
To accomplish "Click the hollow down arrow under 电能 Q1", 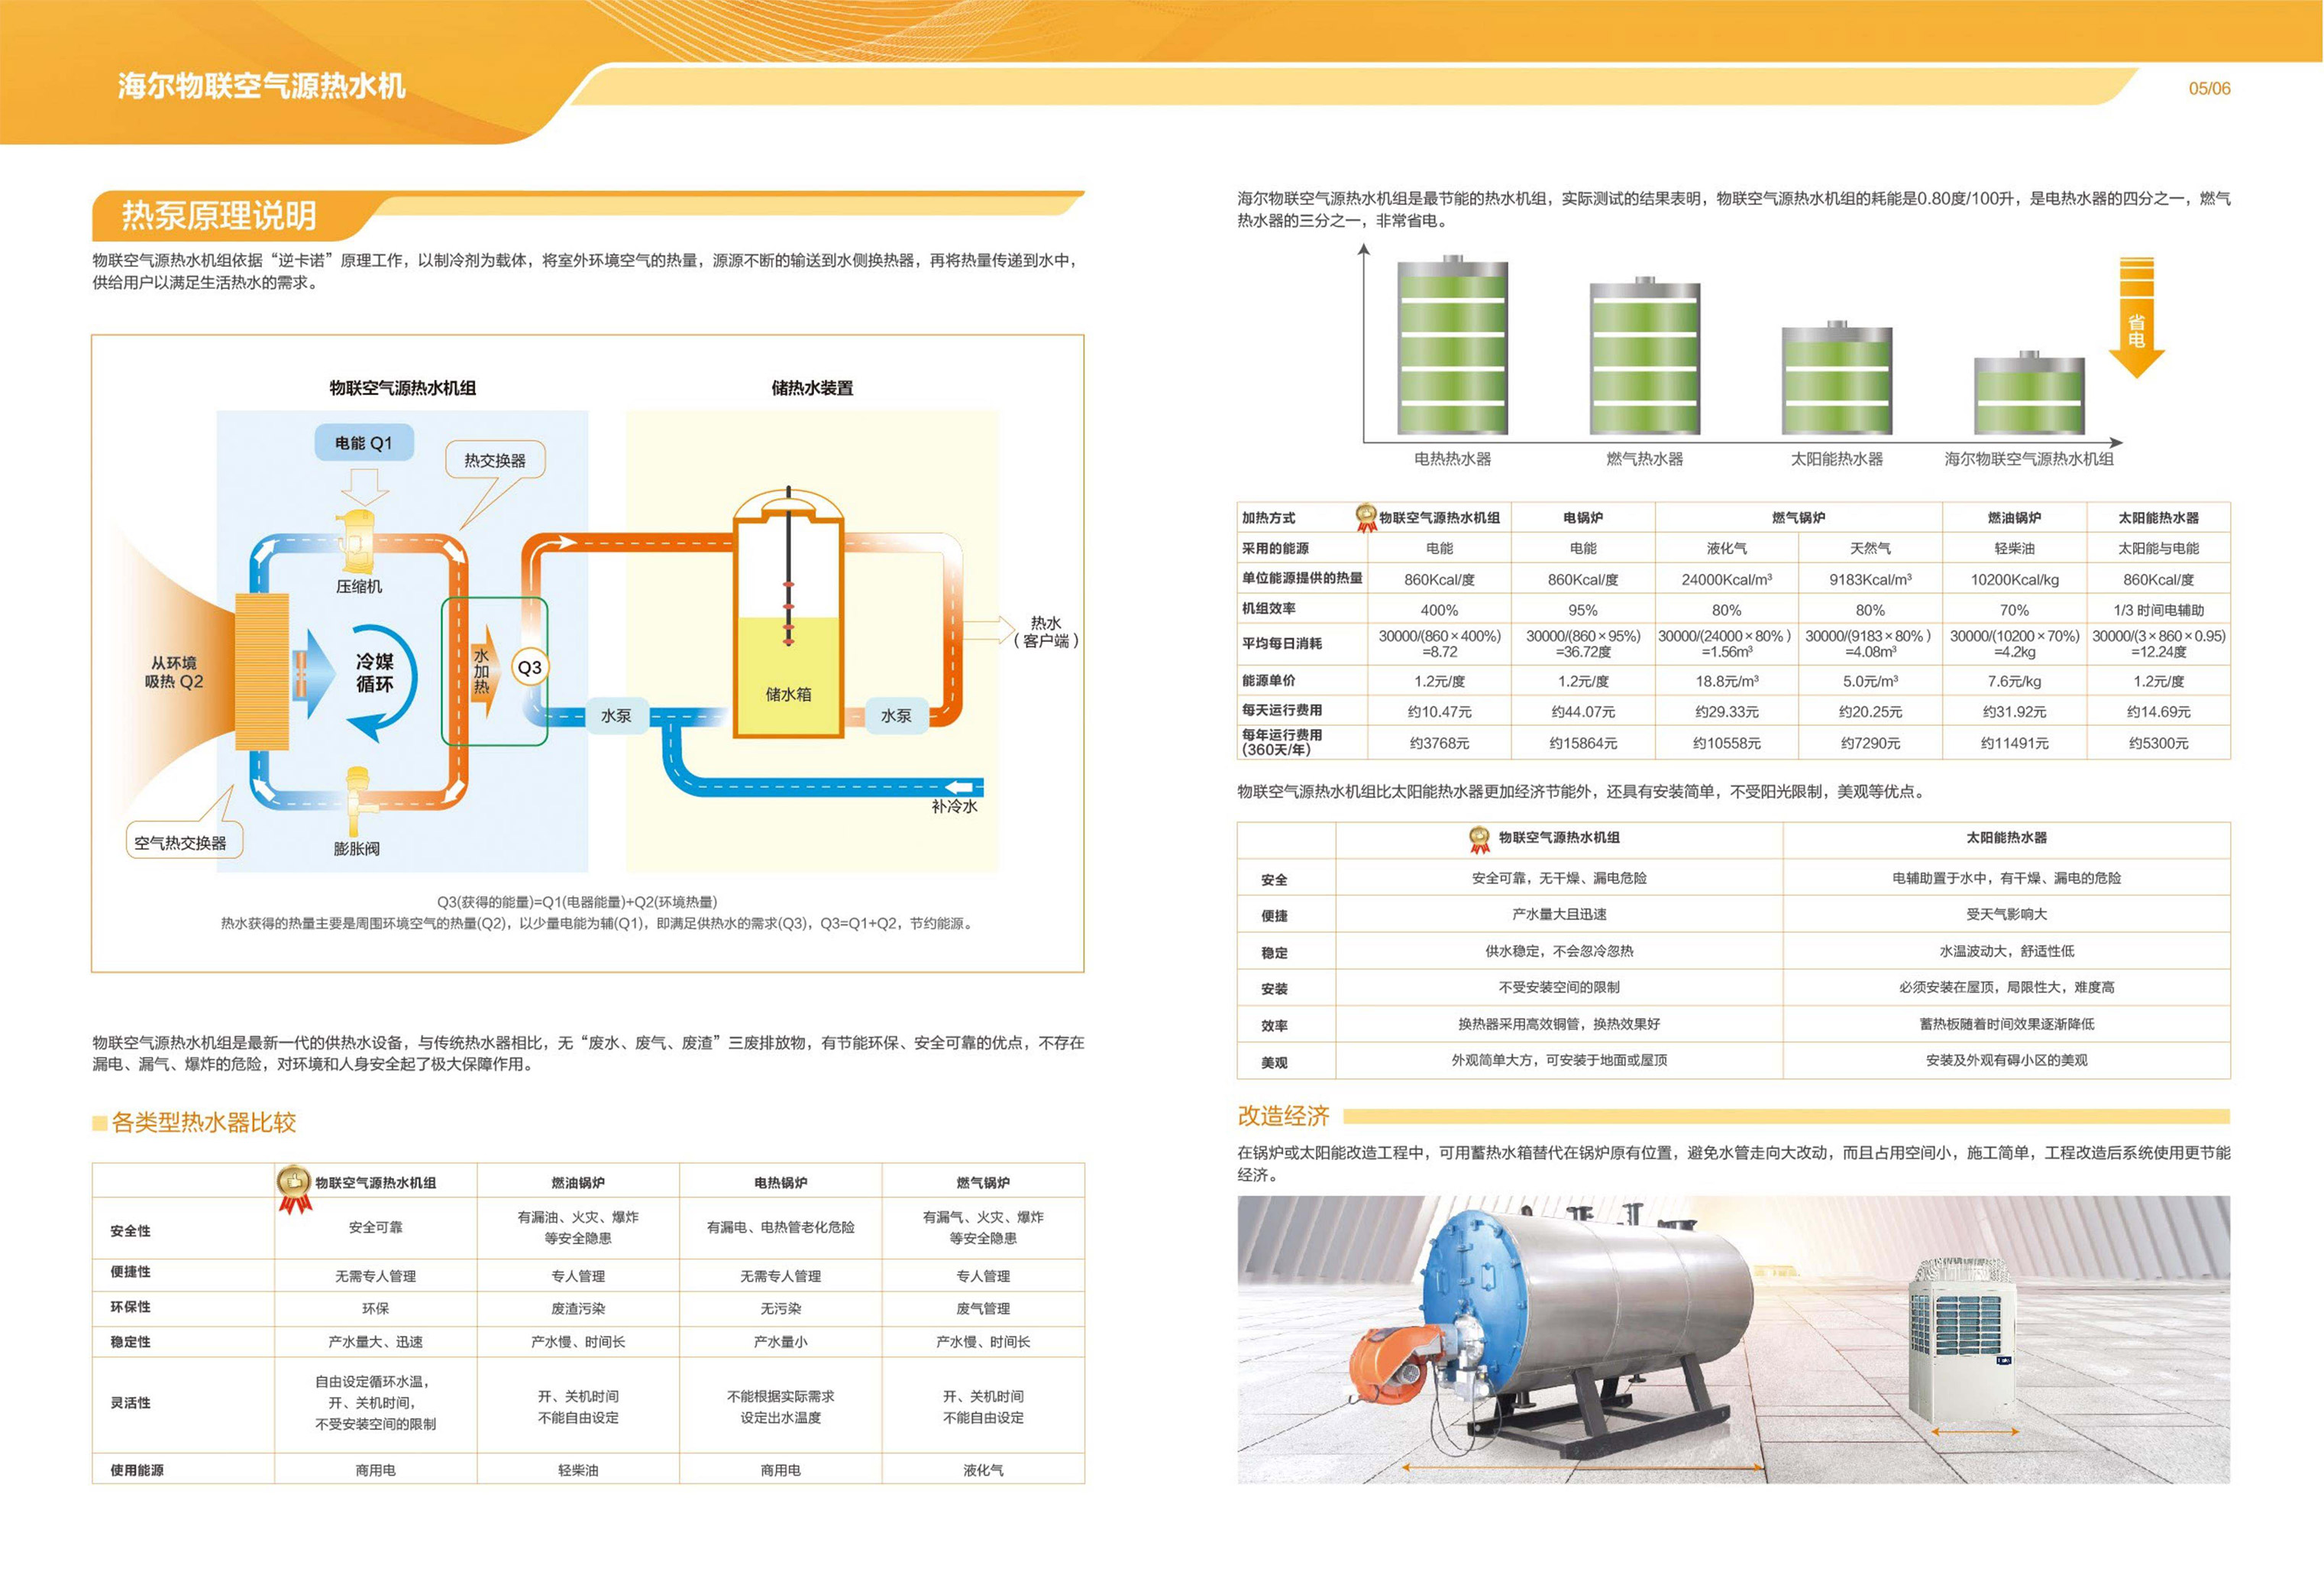I will [364, 486].
